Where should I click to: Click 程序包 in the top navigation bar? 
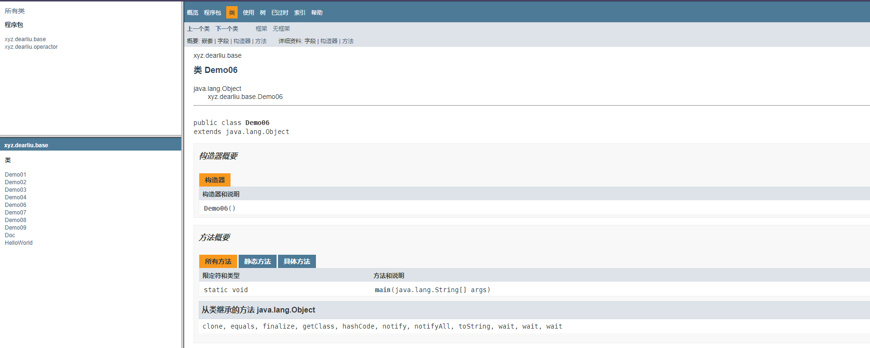(x=213, y=13)
